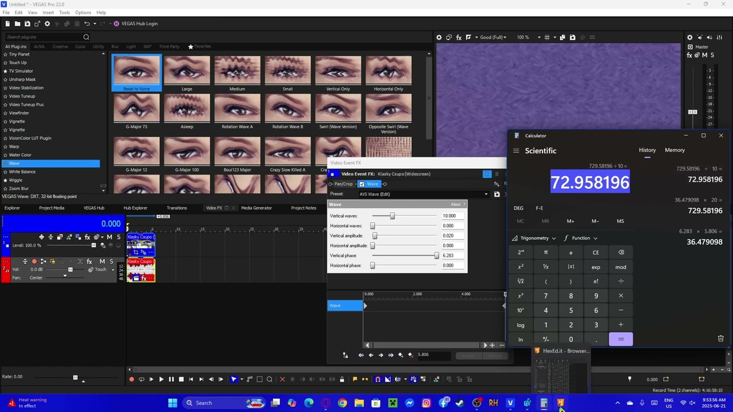Clear all Calculator history with trash icon
Image resolution: width=733 pixels, height=412 pixels.
720,339
